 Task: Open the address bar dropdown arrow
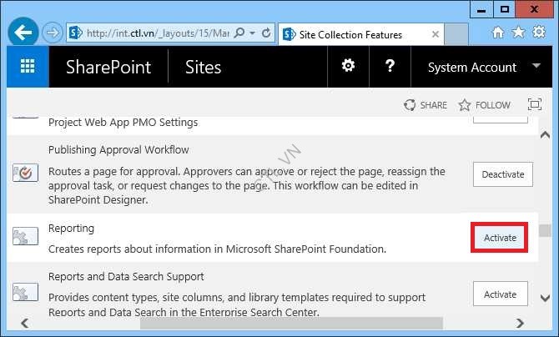coord(253,33)
